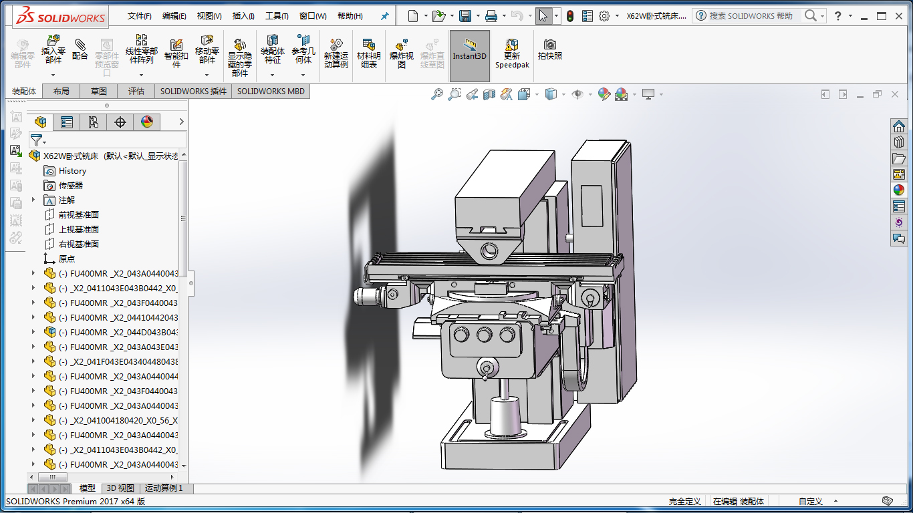Viewport: 913px width, 513px height.
Task: Toggle Instant3D button
Action: point(470,55)
